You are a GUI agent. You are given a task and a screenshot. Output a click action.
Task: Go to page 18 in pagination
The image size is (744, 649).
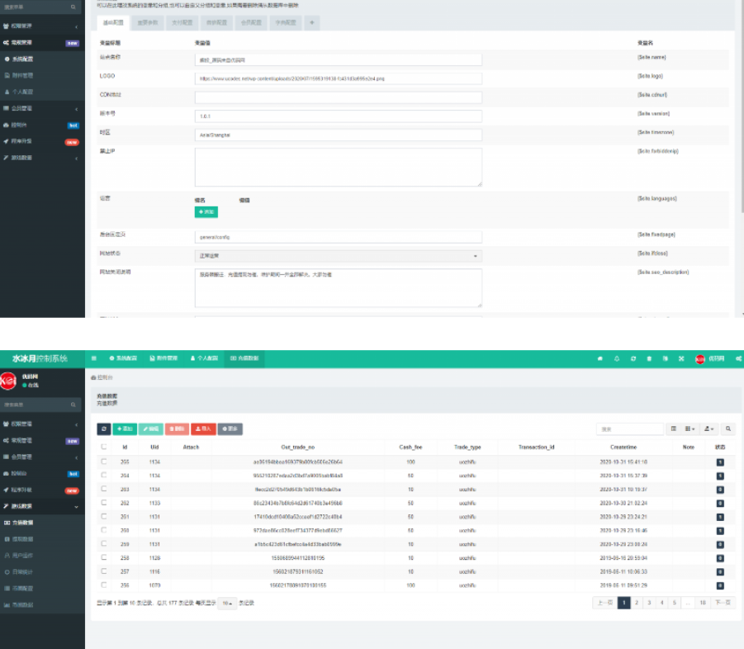point(703,603)
